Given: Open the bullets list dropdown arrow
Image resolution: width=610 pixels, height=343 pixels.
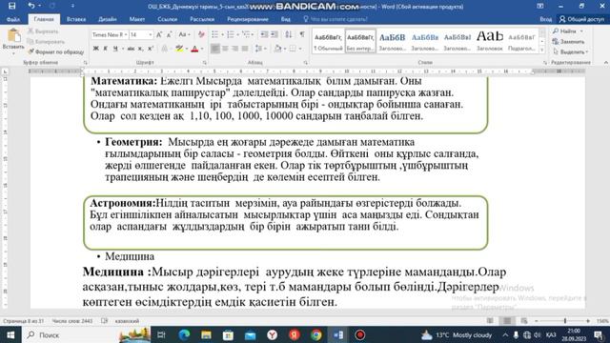Looking at the screenshot, I should pyautogui.click(x=222, y=34).
